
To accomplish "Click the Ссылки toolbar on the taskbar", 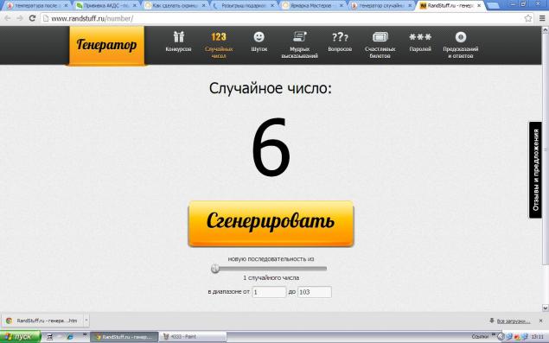I will (480, 336).
